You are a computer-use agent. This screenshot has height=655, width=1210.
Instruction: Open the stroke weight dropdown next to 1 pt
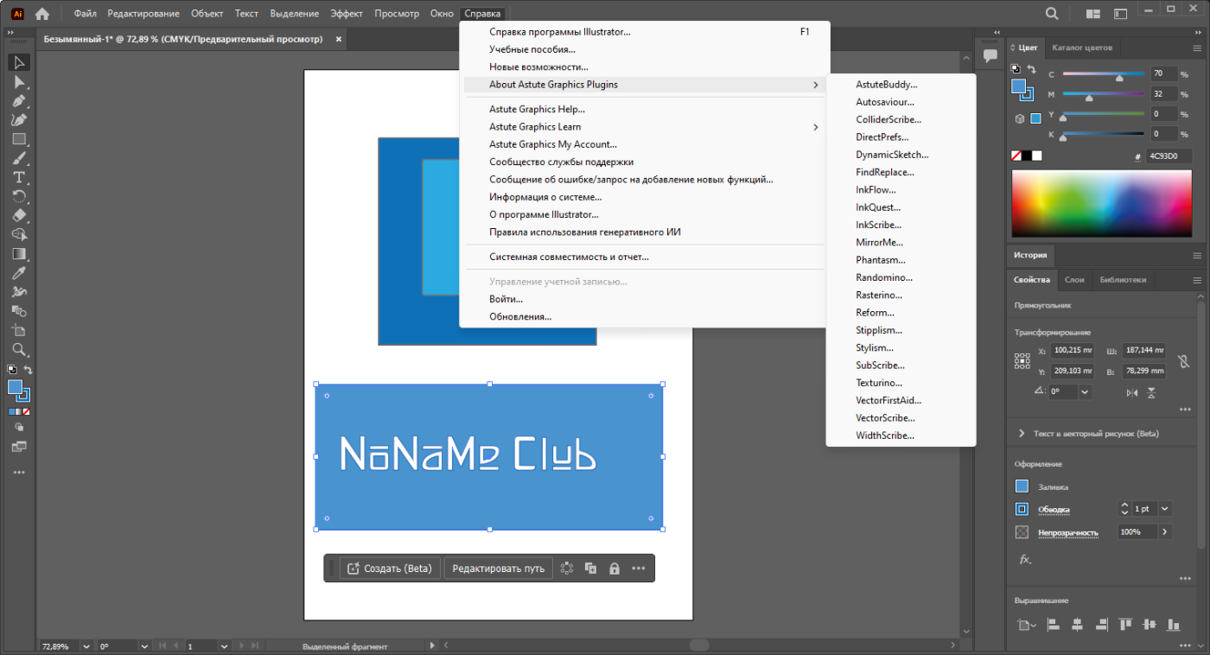[x=1165, y=509]
